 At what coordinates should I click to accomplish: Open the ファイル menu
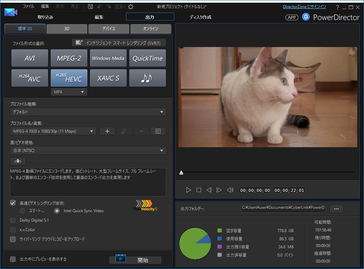pos(28,7)
